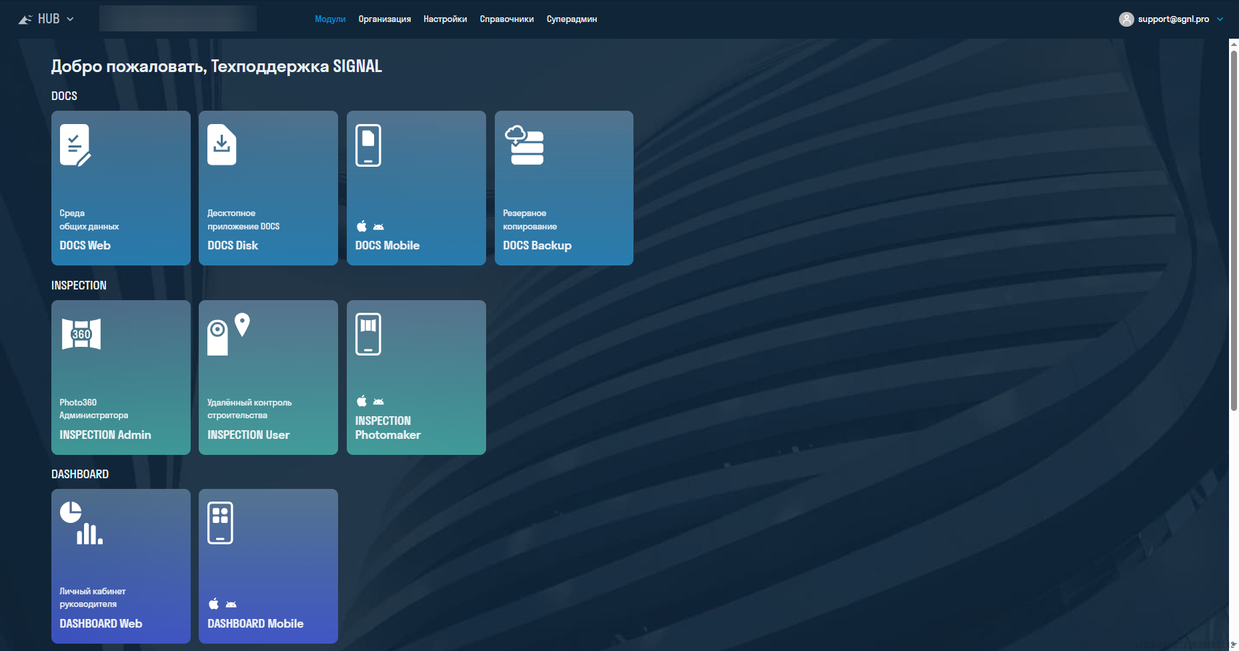Click the DOCS Mobile title text
Viewport: 1239px width, 651px height.
point(387,245)
